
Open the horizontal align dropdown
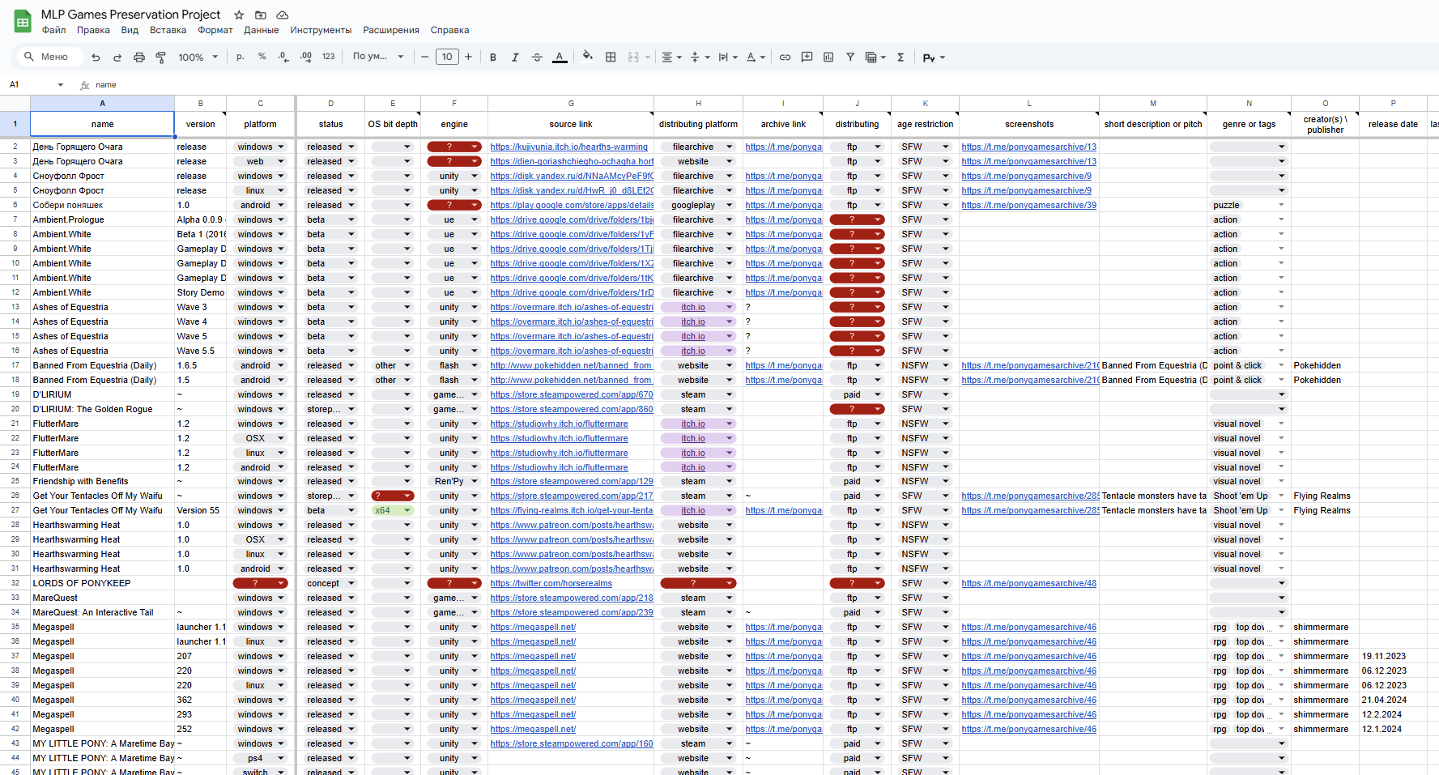tap(671, 57)
